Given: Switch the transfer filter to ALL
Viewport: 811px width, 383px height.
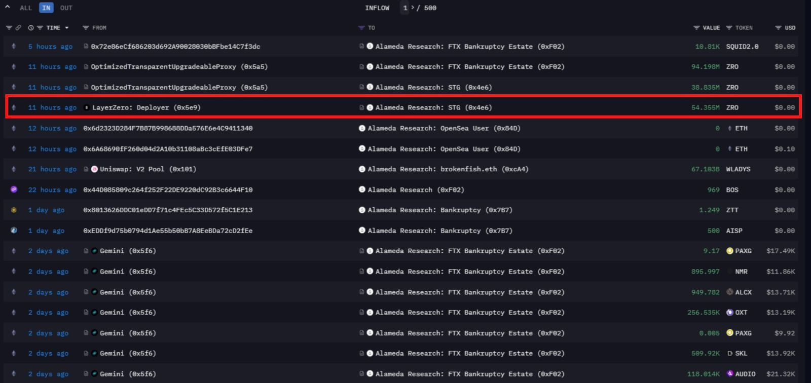Looking at the screenshot, I should pyautogui.click(x=26, y=8).
